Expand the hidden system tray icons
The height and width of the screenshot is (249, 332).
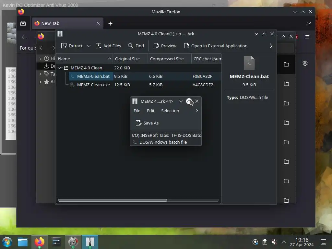point(284,242)
